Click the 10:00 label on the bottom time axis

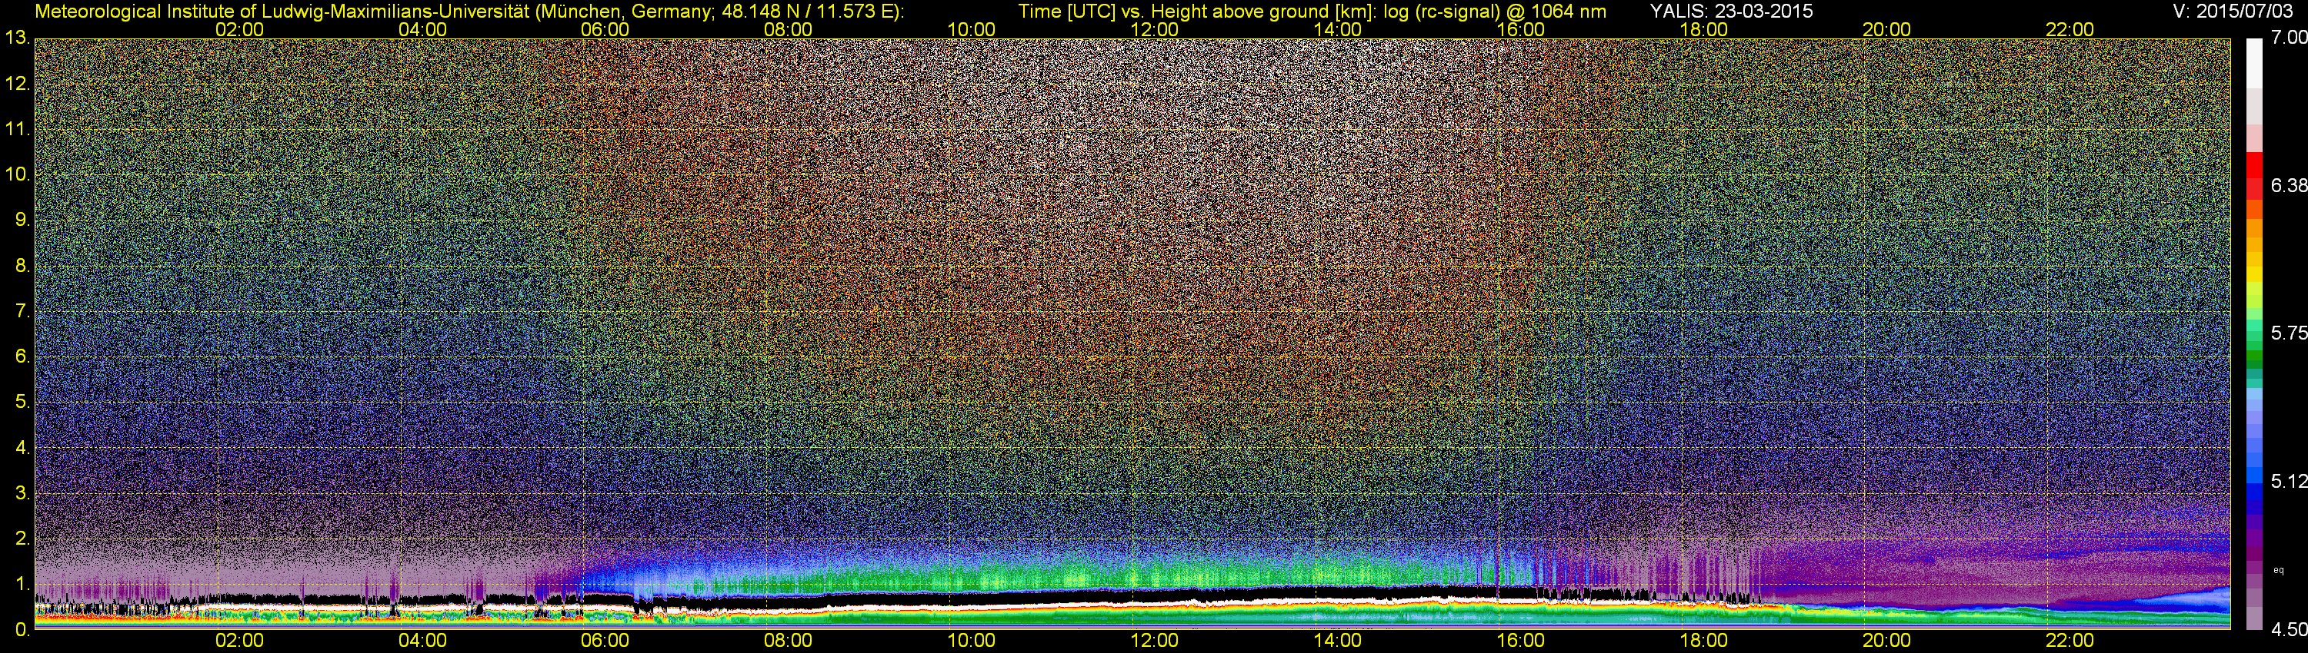971,641
